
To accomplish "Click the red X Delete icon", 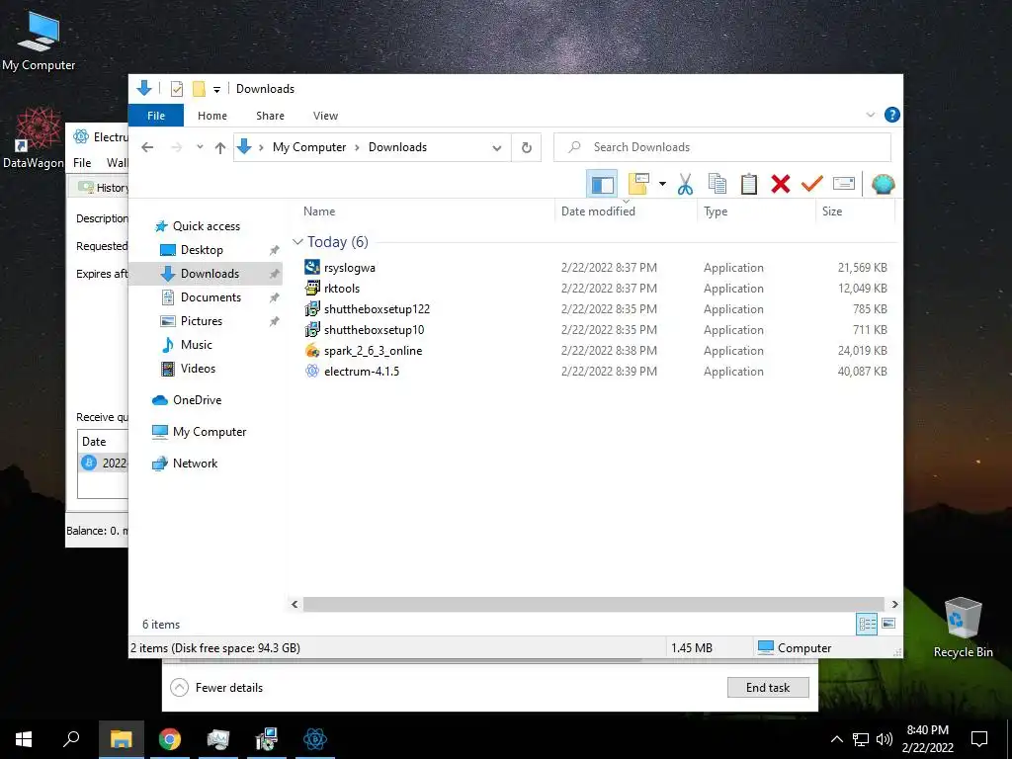I will [781, 184].
